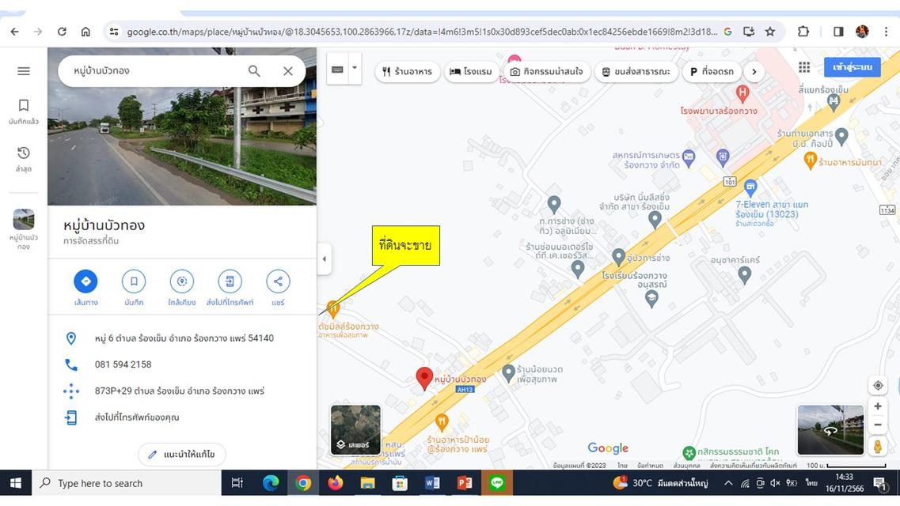
Task: Open ใกล้เคียง (Nearby) search icon
Action: [181, 281]
